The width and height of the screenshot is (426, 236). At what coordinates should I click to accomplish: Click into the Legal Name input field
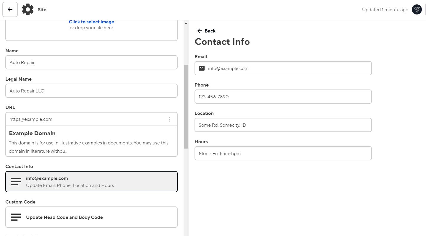point(91,91)
